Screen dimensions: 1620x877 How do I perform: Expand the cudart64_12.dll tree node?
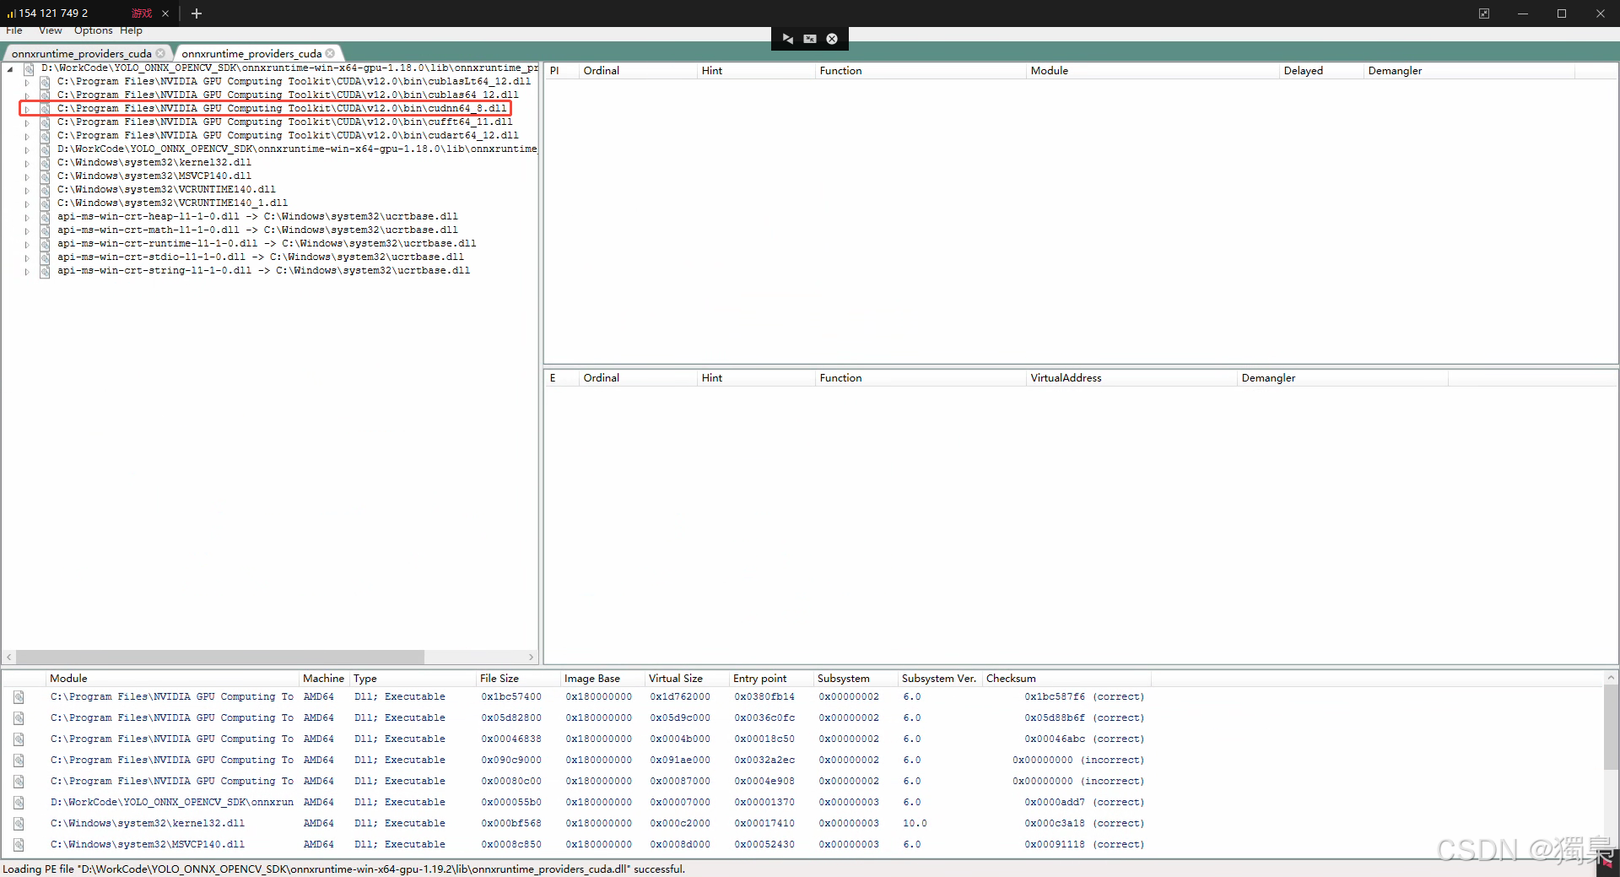[x=27, y=136]
